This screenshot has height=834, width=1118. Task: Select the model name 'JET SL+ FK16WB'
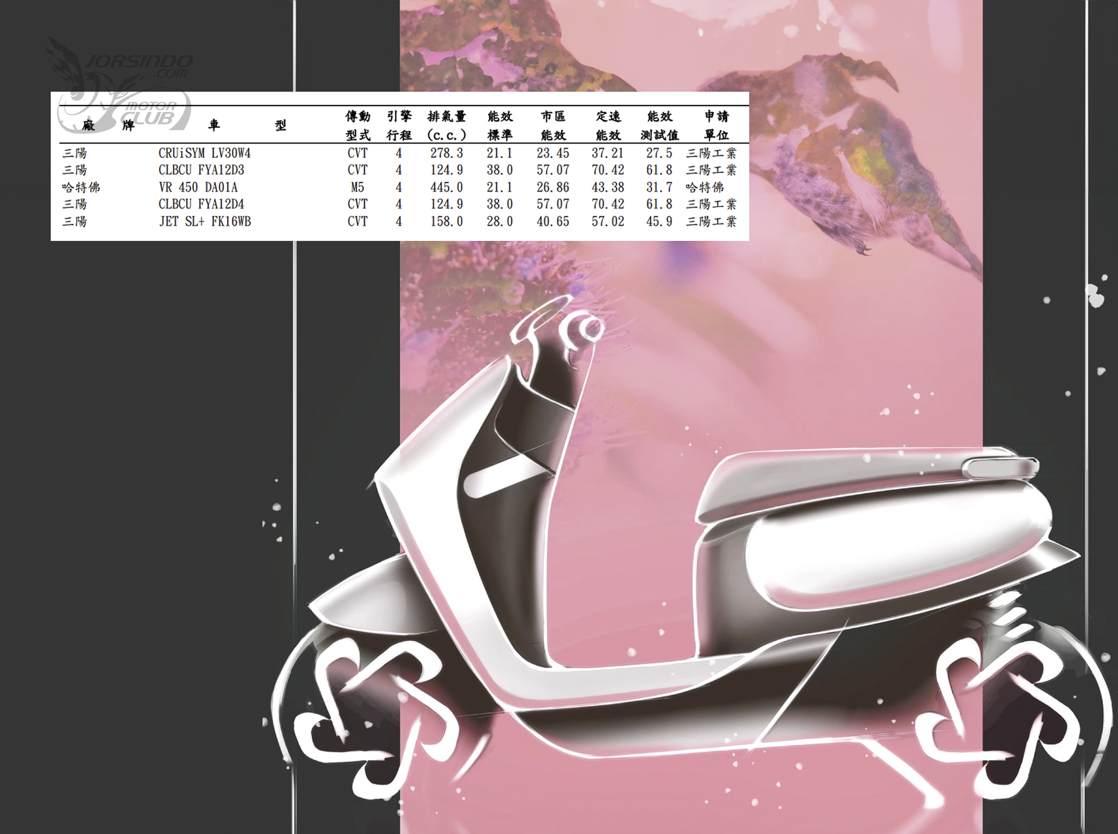coord(205,222)
